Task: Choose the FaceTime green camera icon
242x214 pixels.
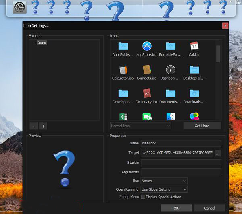Action: 147,117
